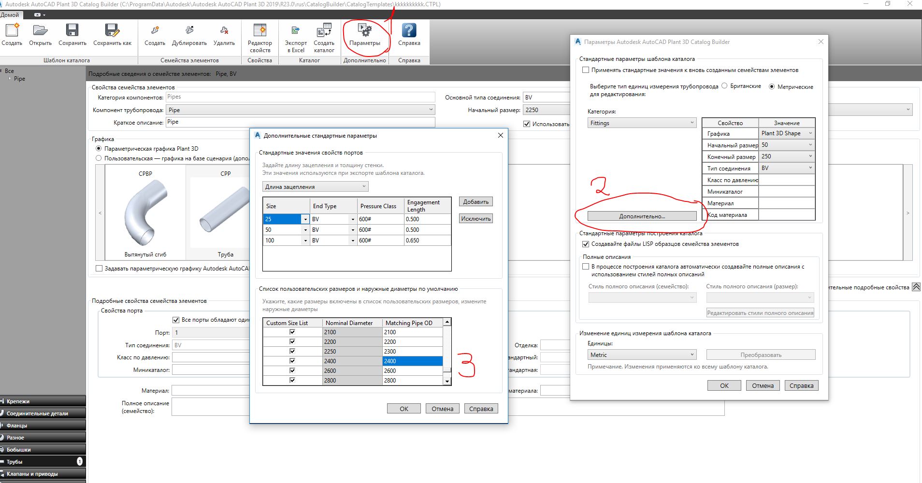Choose the Сохранить как icon
The image size is (922, 483).
click(x=112, y=30)
